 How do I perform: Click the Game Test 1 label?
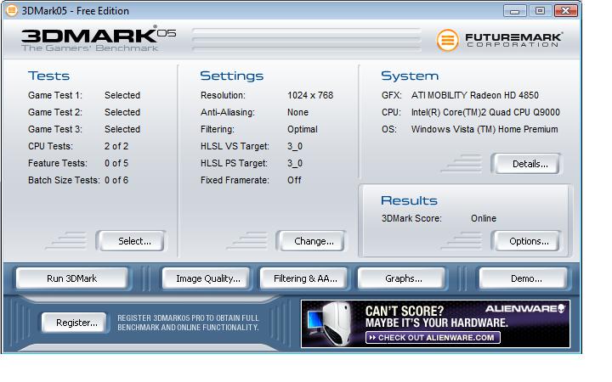click(55, 95)
